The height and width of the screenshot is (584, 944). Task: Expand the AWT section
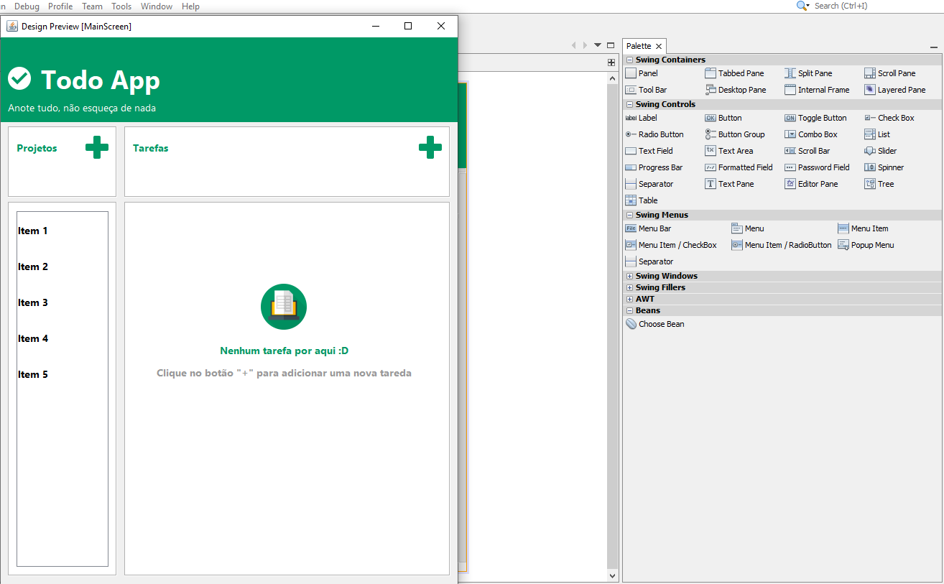629,299
